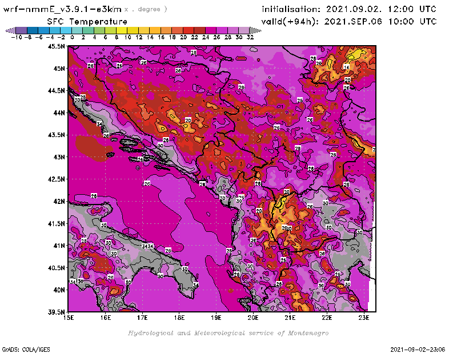Click the legend value 24
The image size is (457, 353).
pos(206,37)
